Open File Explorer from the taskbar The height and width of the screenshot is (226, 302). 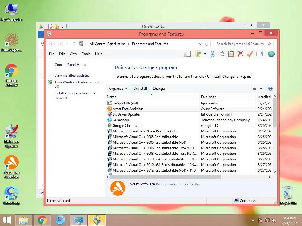point(24,220)
